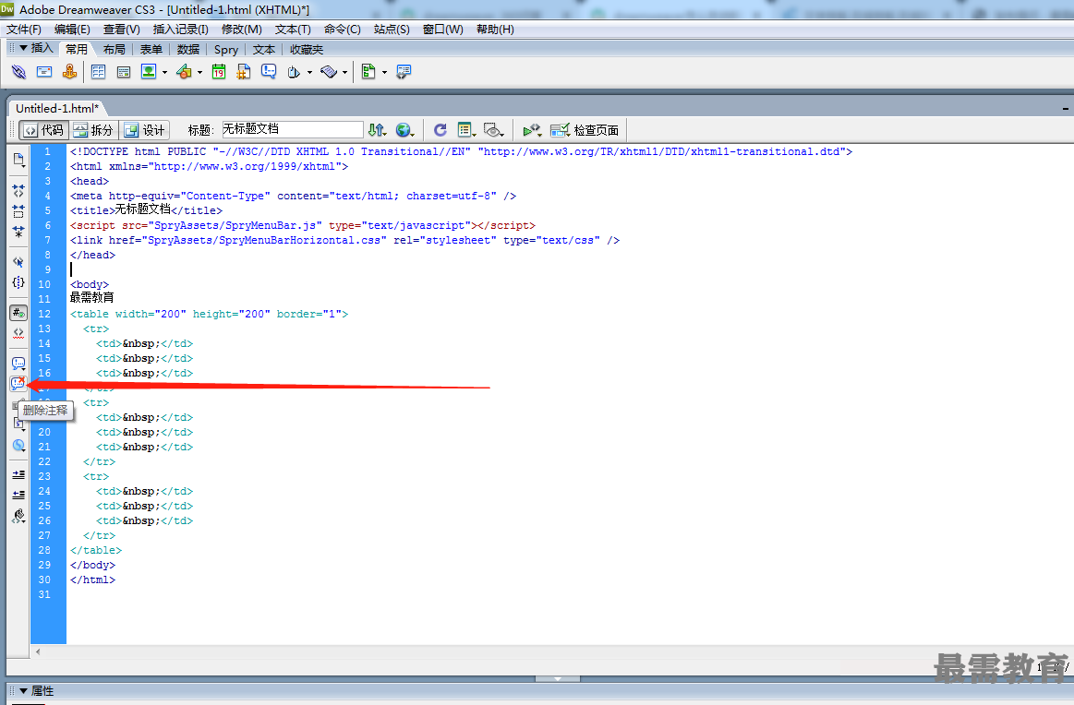The image size is (1074, 705).
Task: Expand all collapsed code
Action: [18, 232]
